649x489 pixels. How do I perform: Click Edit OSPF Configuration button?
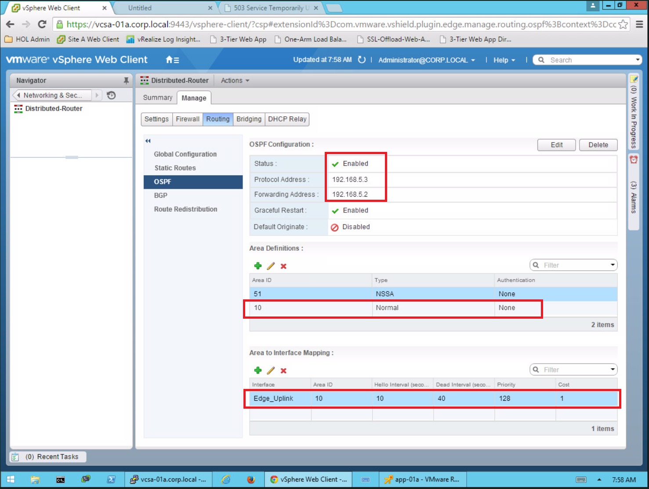[556, 145]
